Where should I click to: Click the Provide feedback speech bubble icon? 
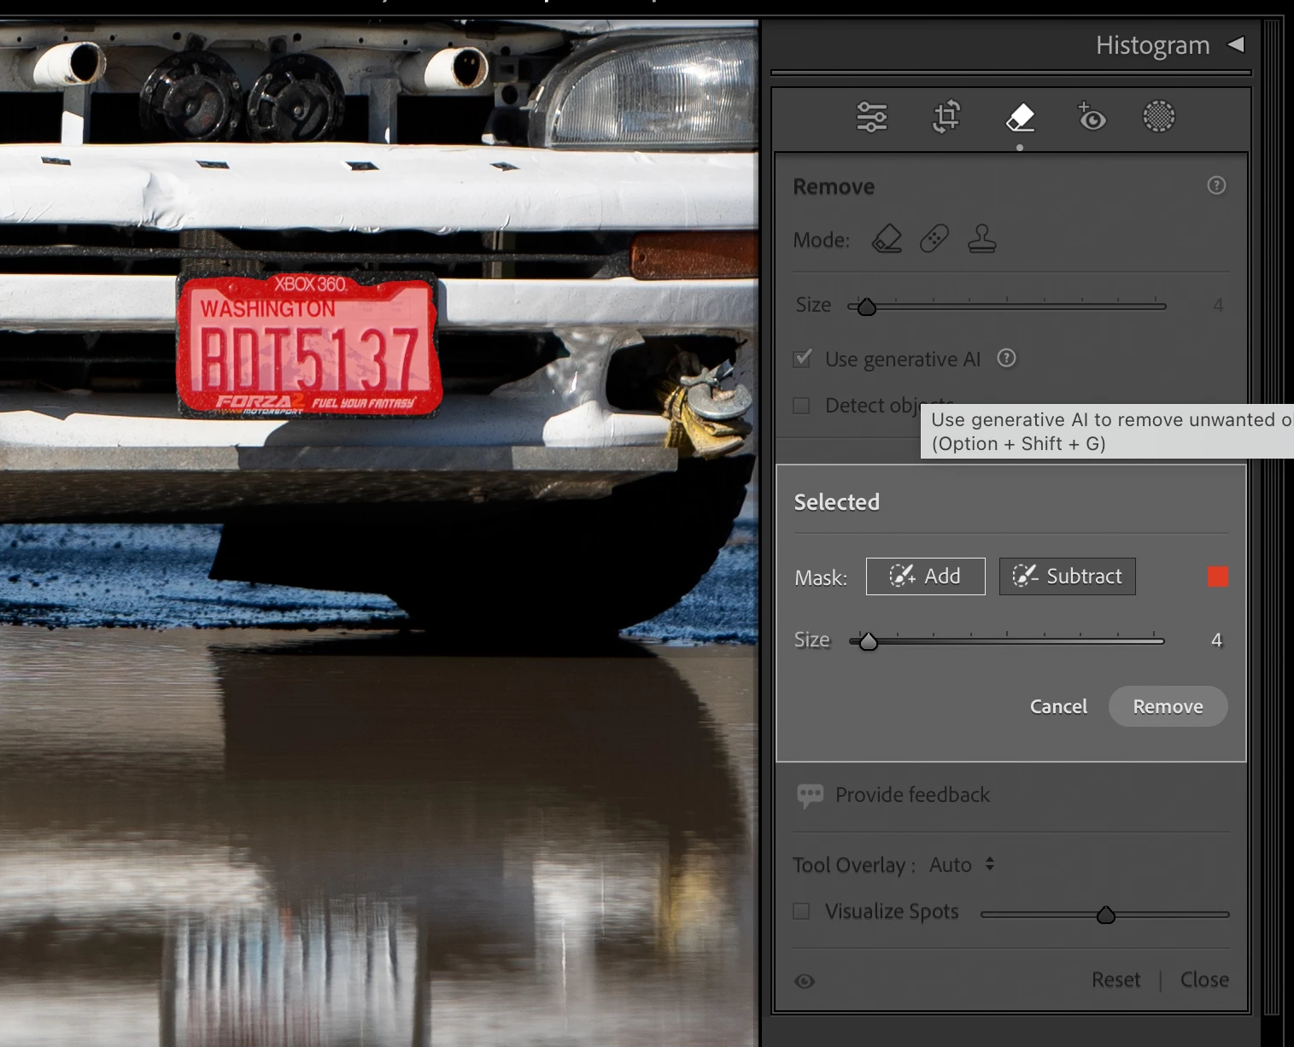tap(810, 795)
